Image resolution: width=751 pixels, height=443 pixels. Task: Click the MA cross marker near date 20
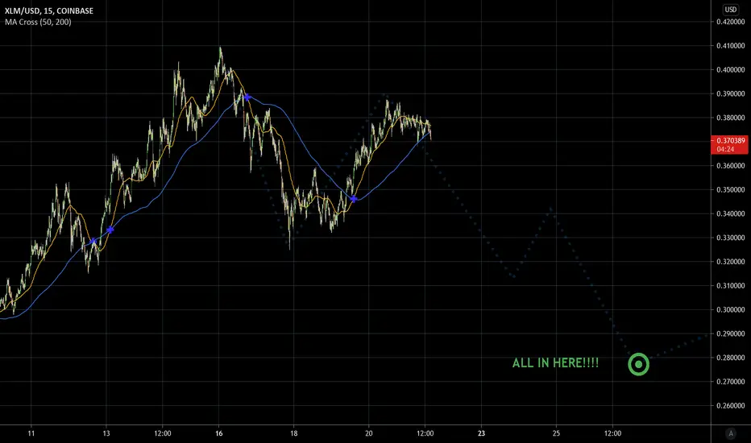point(354,199)
